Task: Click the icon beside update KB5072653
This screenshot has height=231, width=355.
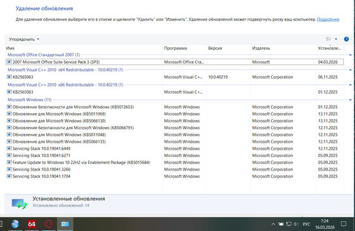Action: click(x=9, y=107)
